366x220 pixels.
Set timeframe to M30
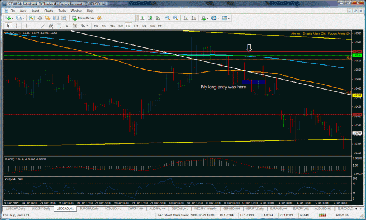pos(120,26)
